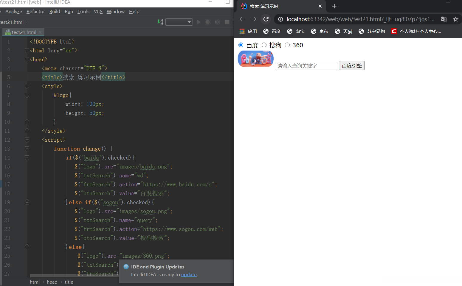Open the run configuration dropdown
Viewport: 462px width, 286px height.
tap(179, 22)
